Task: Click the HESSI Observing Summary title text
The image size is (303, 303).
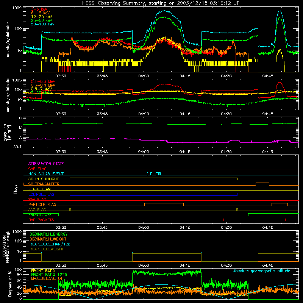Action: coord(160,3)
